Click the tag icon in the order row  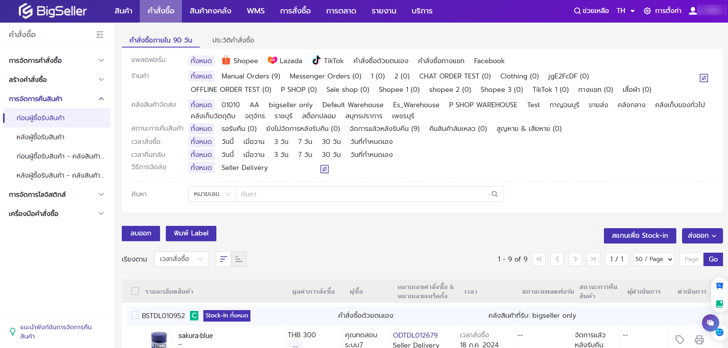tap(680, 340)
